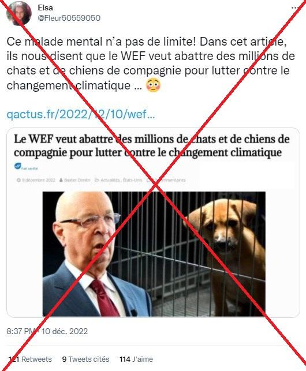Click the 9 décembre 2022 article date
Viewport: 306px width, 371px height.
38,180
